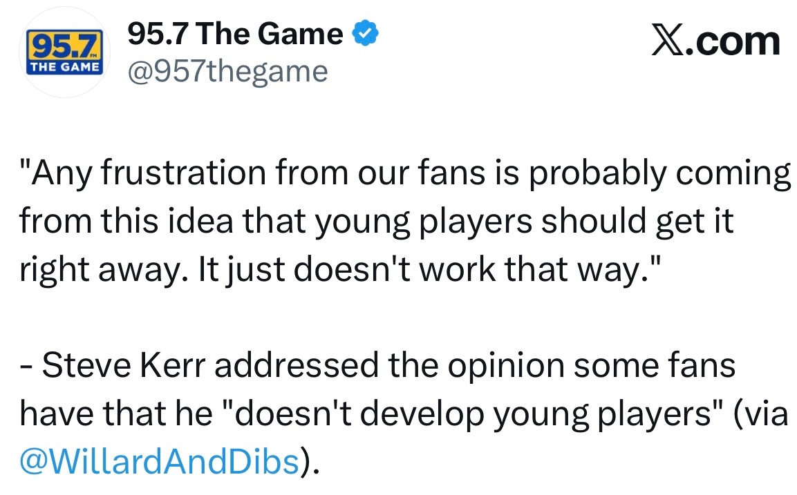797x495 pixels.
Task: Click the yellow 95.7 numerals in the logo
Action: [x=59, y=47]
